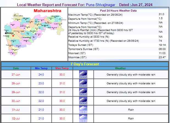Click the Dated Jun 27, 2024 text
This screenshot has width=170, height=123.
(x=136, y=5)
